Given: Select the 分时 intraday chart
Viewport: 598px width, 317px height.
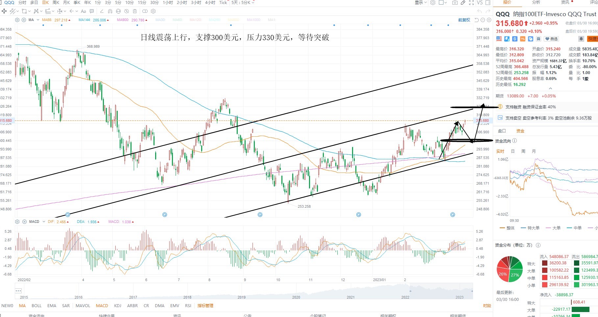Looking at the screenshot, I should 22,3.
